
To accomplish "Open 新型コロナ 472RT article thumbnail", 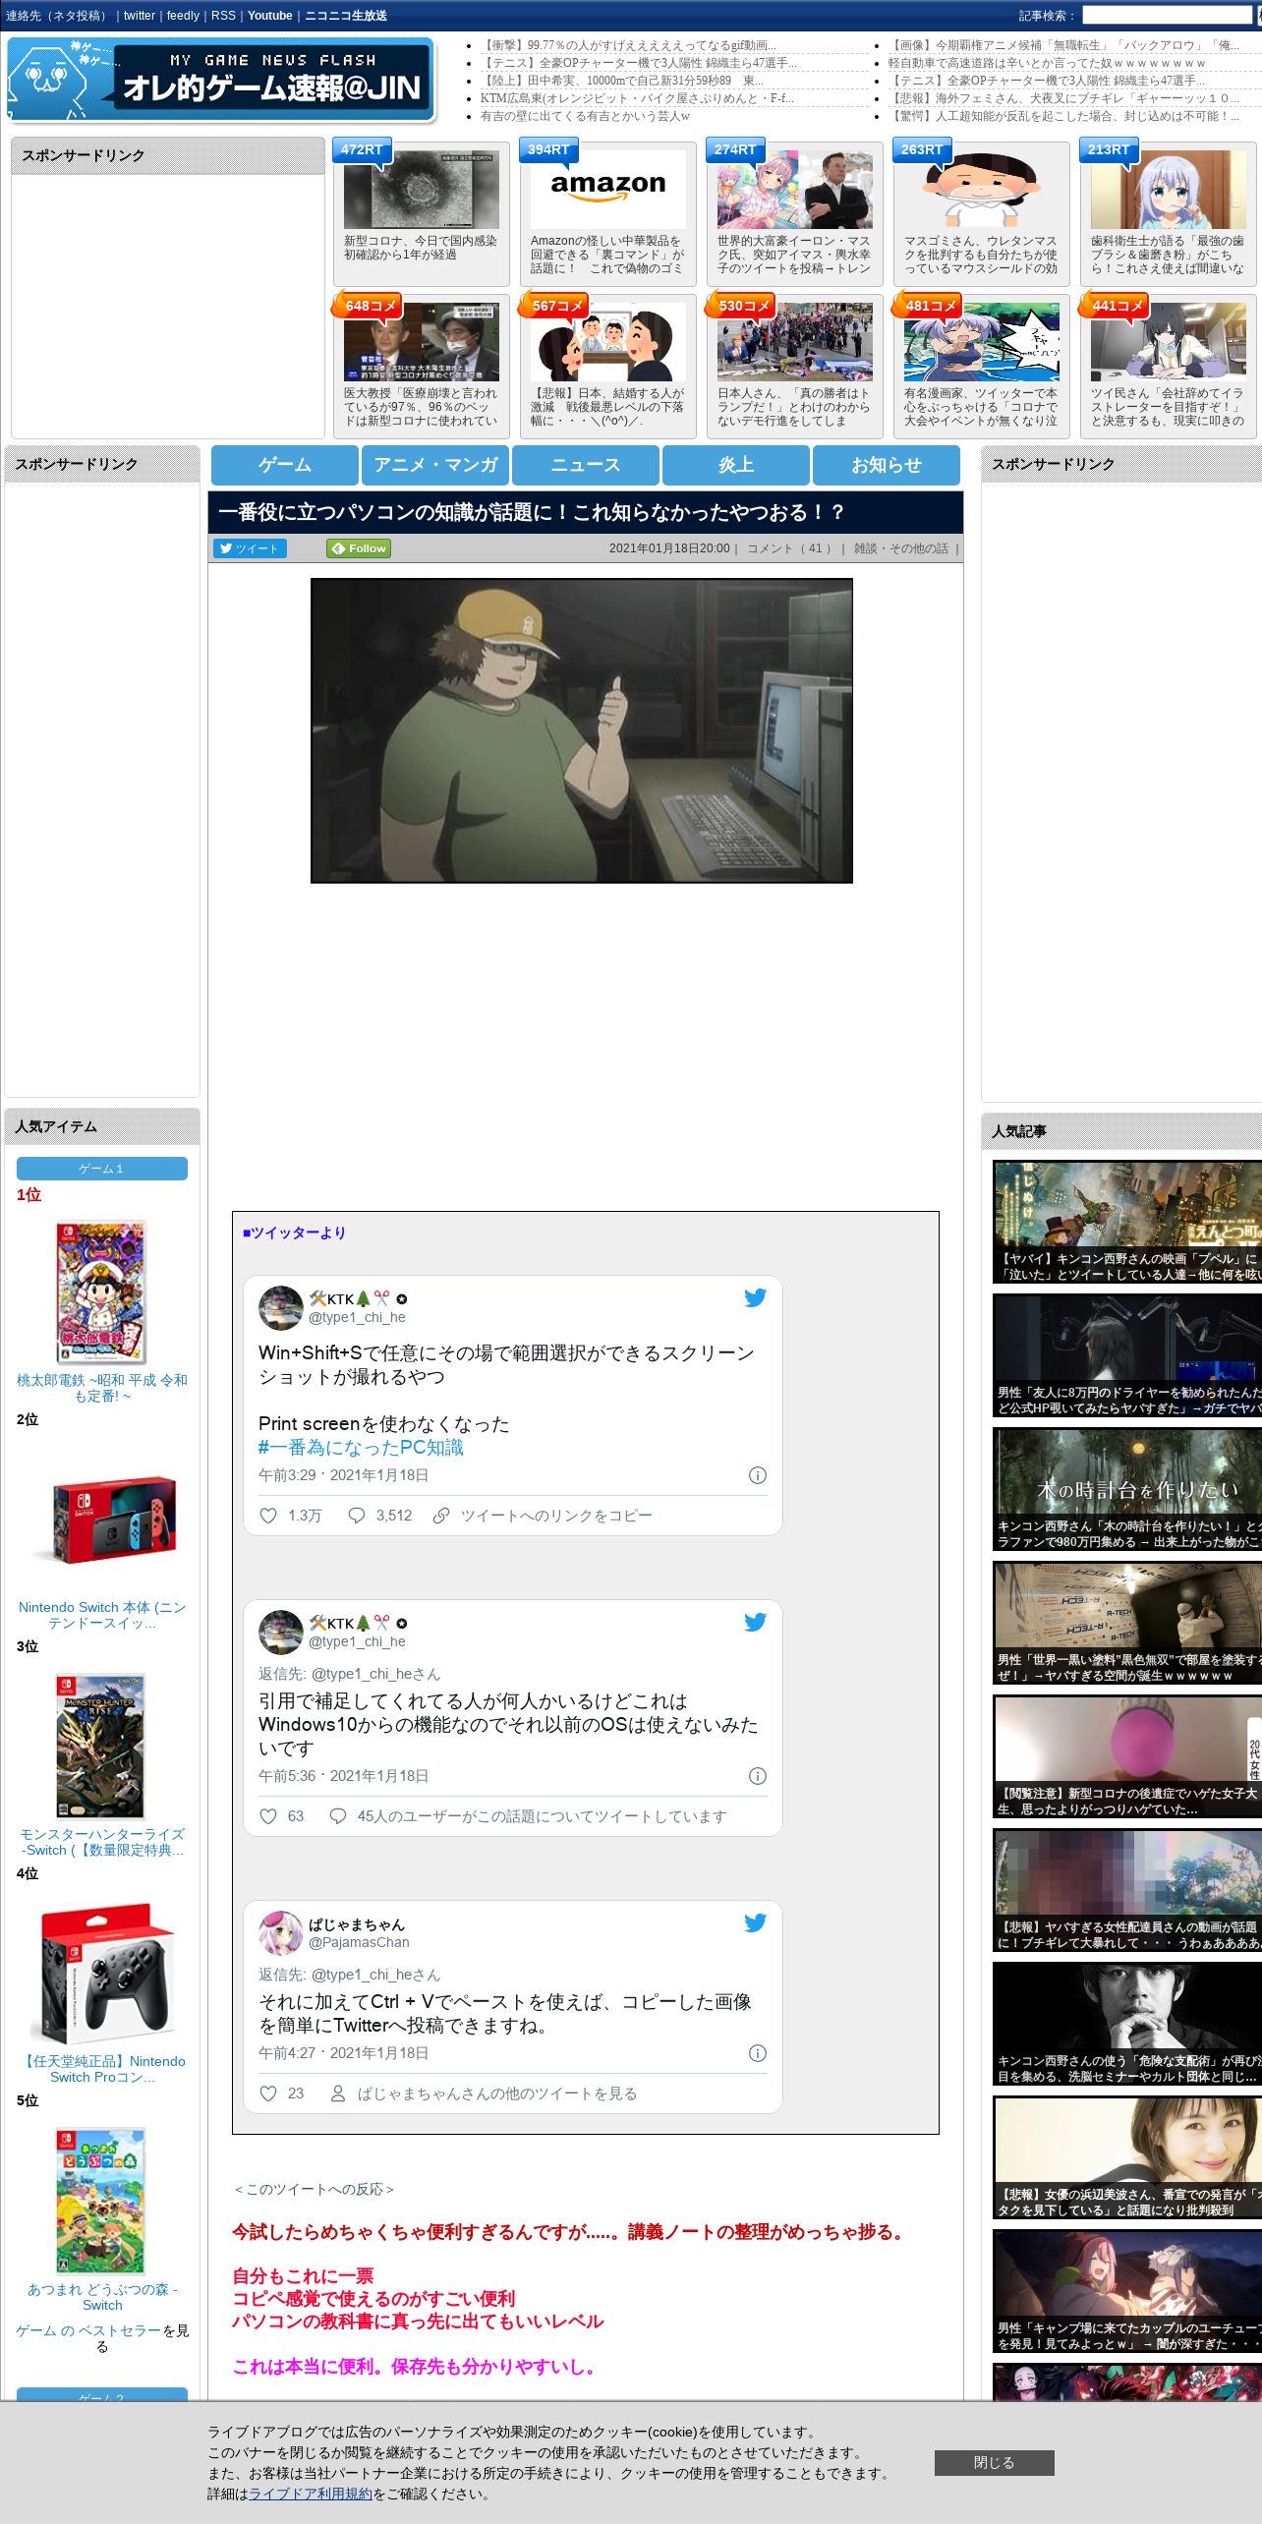I will click(x=422, y=190).
